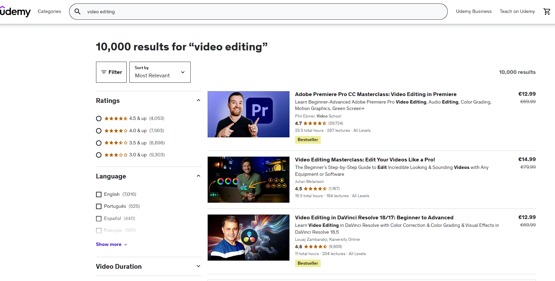Check the English language filter
This screenshot has height=281, width=555.
click(x=99, y=194)
